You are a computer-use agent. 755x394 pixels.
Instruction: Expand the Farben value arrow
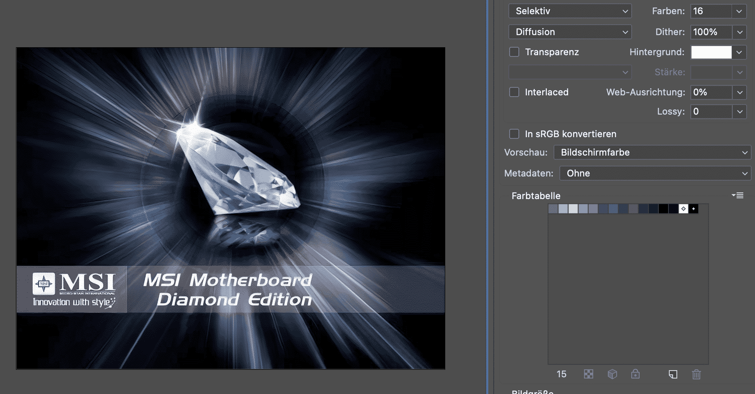(739, 11)
